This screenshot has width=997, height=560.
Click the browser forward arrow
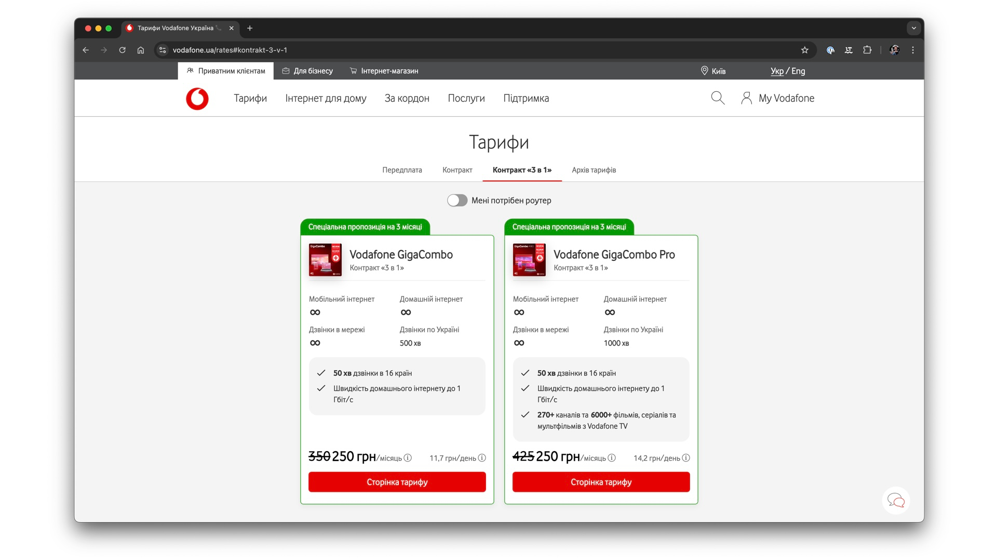click(104, 50)
